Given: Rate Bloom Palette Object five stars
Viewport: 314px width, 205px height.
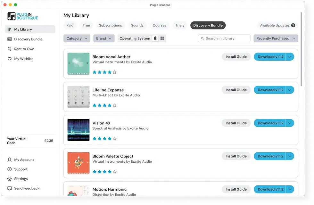Looking at the screenshot, I should coord(115,172).
